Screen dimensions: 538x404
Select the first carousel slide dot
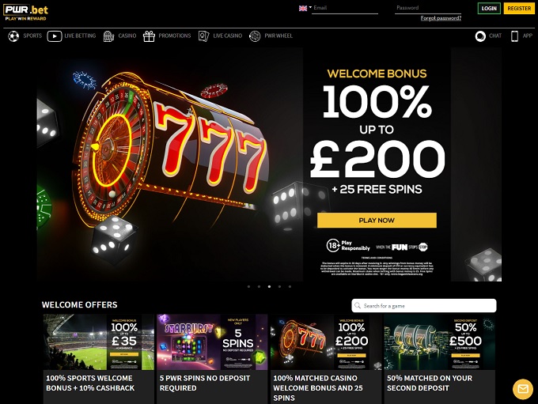248,286
